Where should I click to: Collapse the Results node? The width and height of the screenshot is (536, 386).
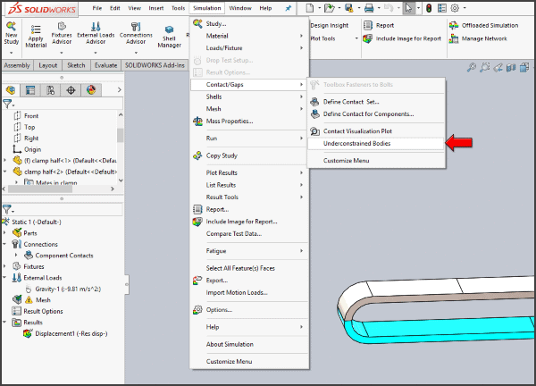(x=4, y=323)
